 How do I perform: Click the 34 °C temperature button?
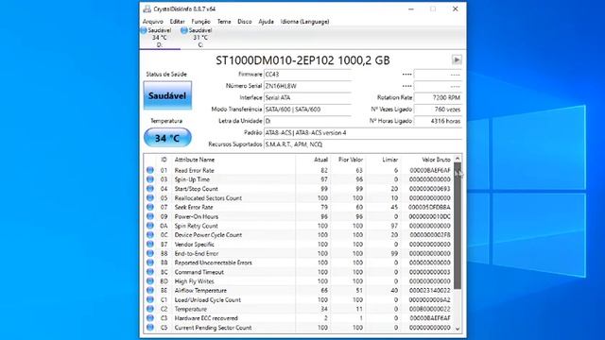(x=167, y=138)
